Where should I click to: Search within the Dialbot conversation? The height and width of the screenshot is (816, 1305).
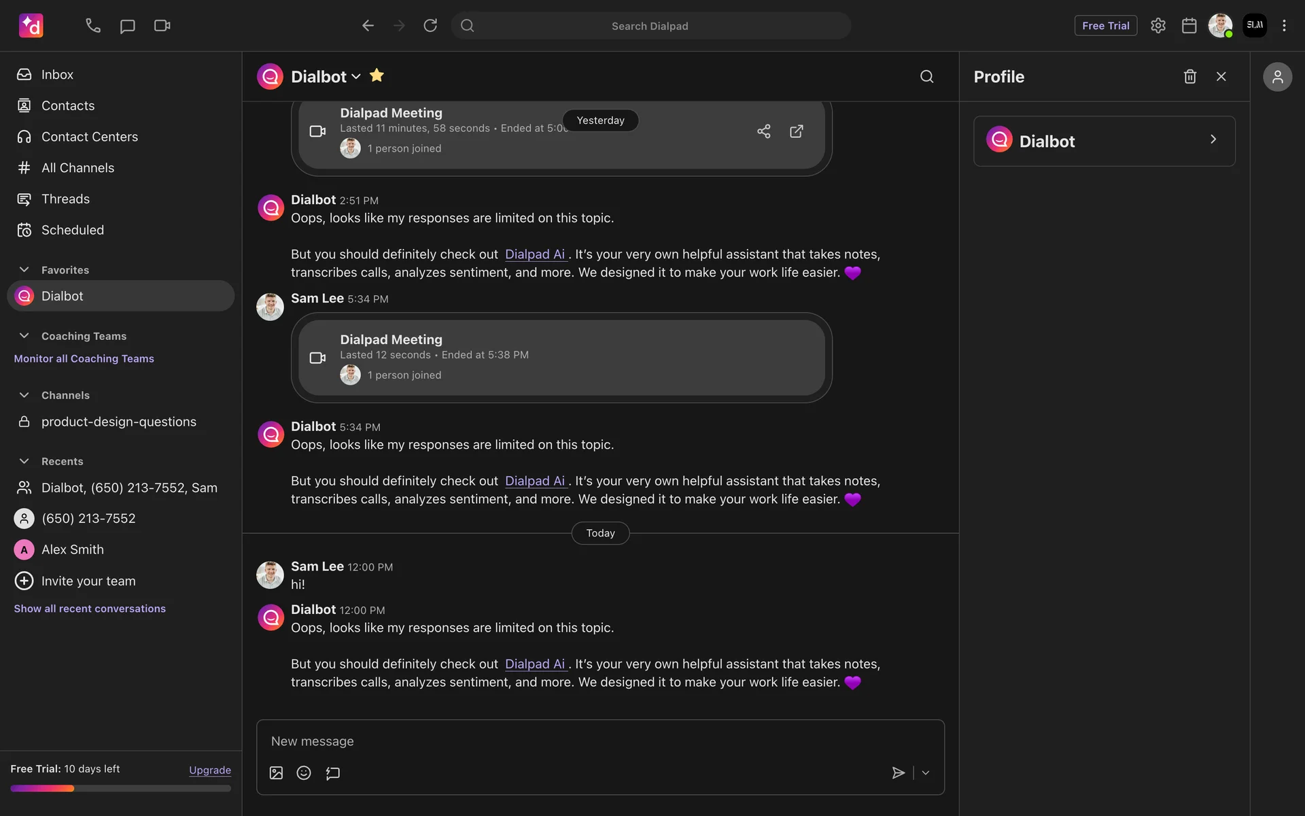point(926,77)
